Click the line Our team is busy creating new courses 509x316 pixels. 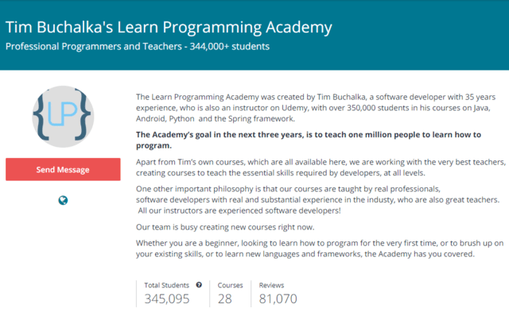[225, 227]
